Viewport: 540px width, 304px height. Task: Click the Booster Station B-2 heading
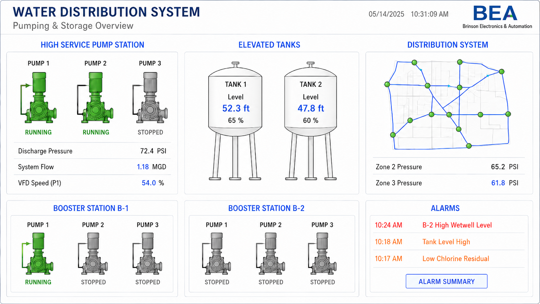click(266, 208)
